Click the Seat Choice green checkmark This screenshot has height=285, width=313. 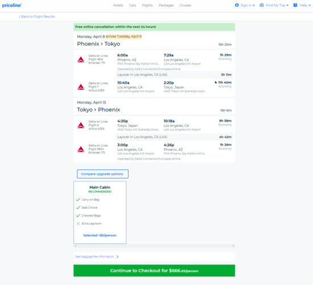79,208
